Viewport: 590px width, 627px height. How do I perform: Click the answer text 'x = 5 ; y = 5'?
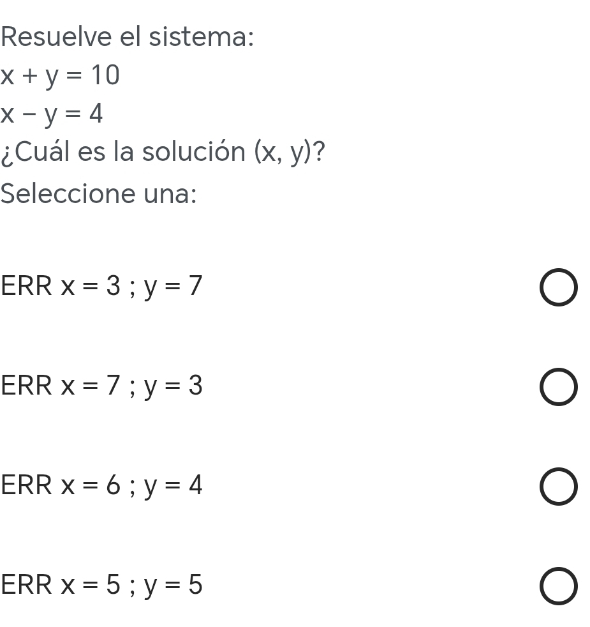[131, 585]
